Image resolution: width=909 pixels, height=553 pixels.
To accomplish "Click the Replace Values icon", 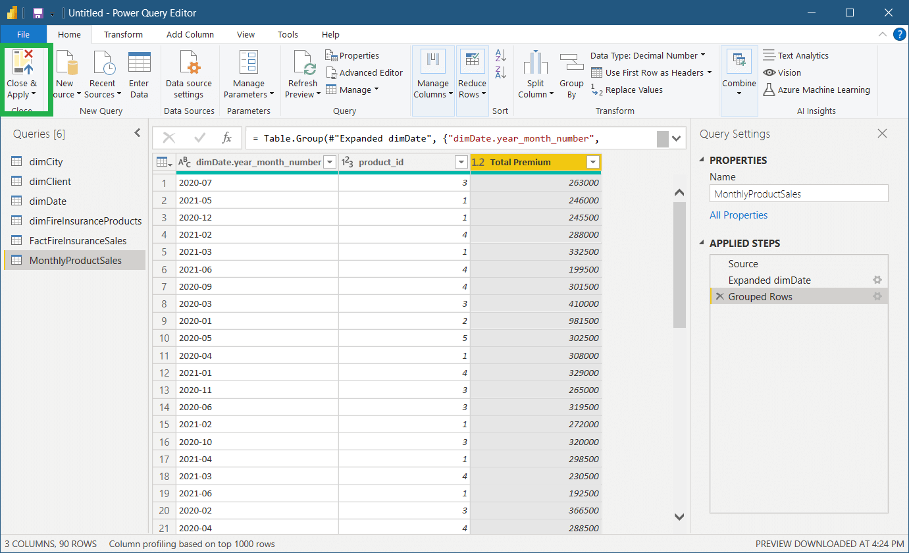I will coord(627,90).
